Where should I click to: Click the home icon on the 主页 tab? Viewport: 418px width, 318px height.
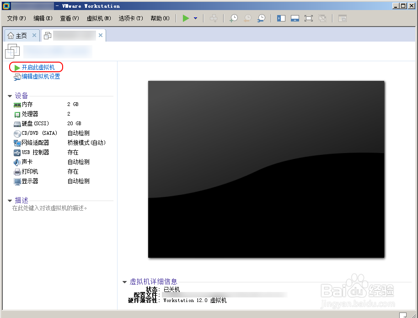pos(11,36)
